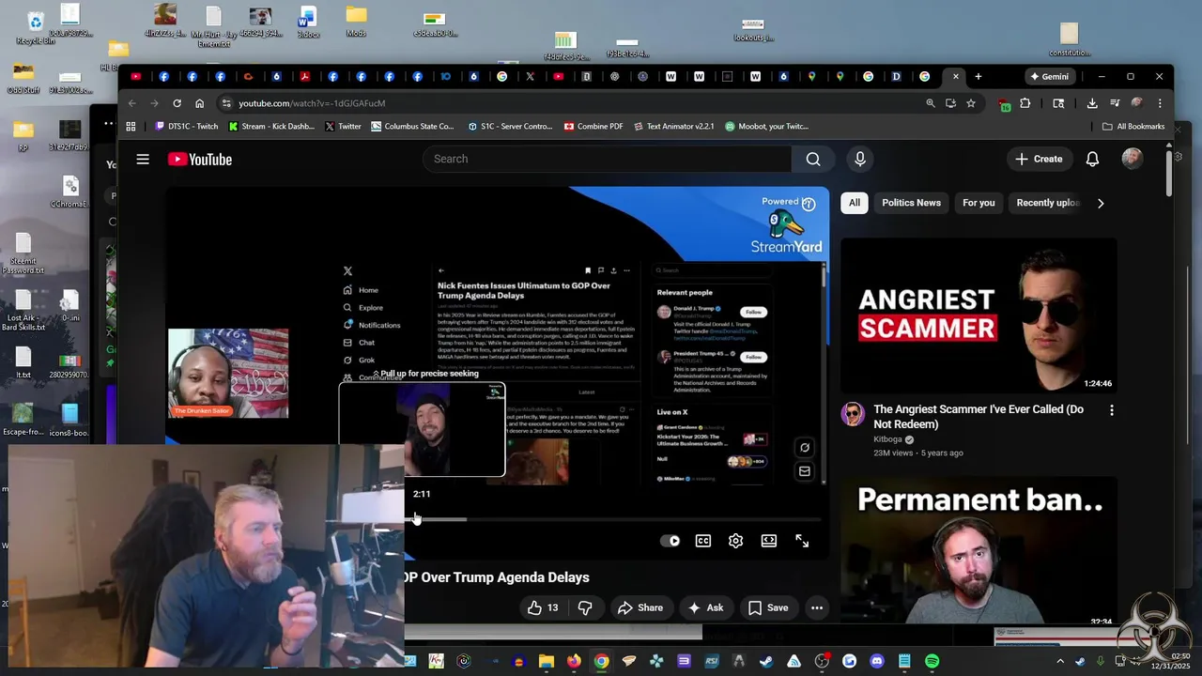Open Chrome downloads

[1092, 103]
